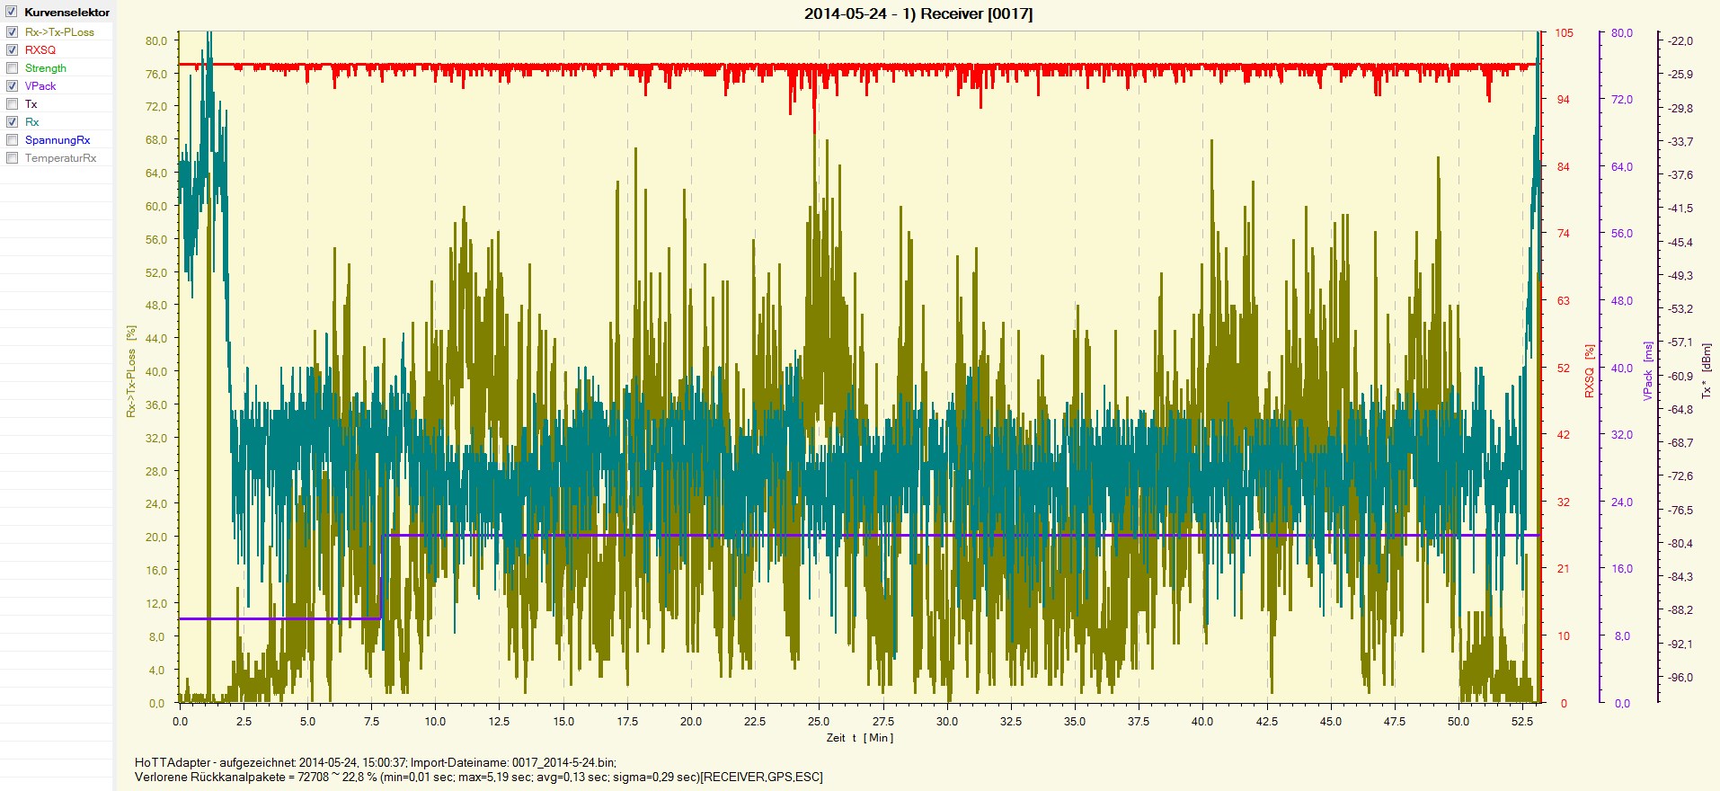Click the 'Tx [dBm]' axis label
The width and height of the screenshot is (1720, 791).
point(1707,370)
